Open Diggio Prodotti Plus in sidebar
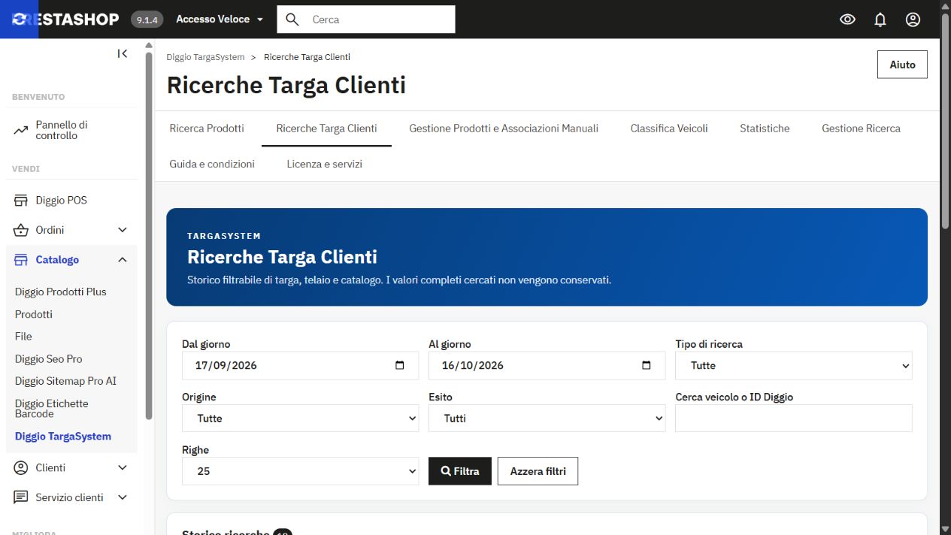Image resolution: width=951 pixels, height=535 pixels. click(61, 292)
